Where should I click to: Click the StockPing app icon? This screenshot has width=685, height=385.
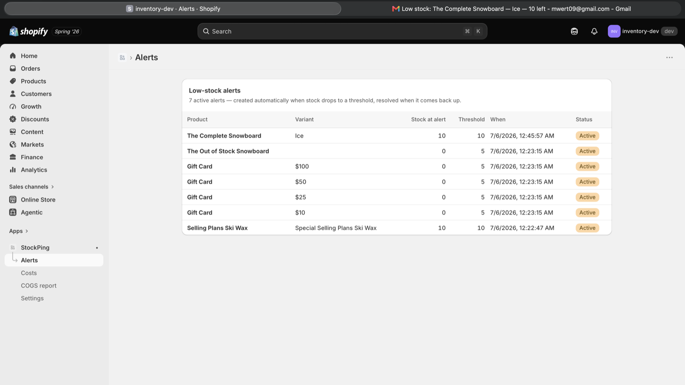coord(13,248)
